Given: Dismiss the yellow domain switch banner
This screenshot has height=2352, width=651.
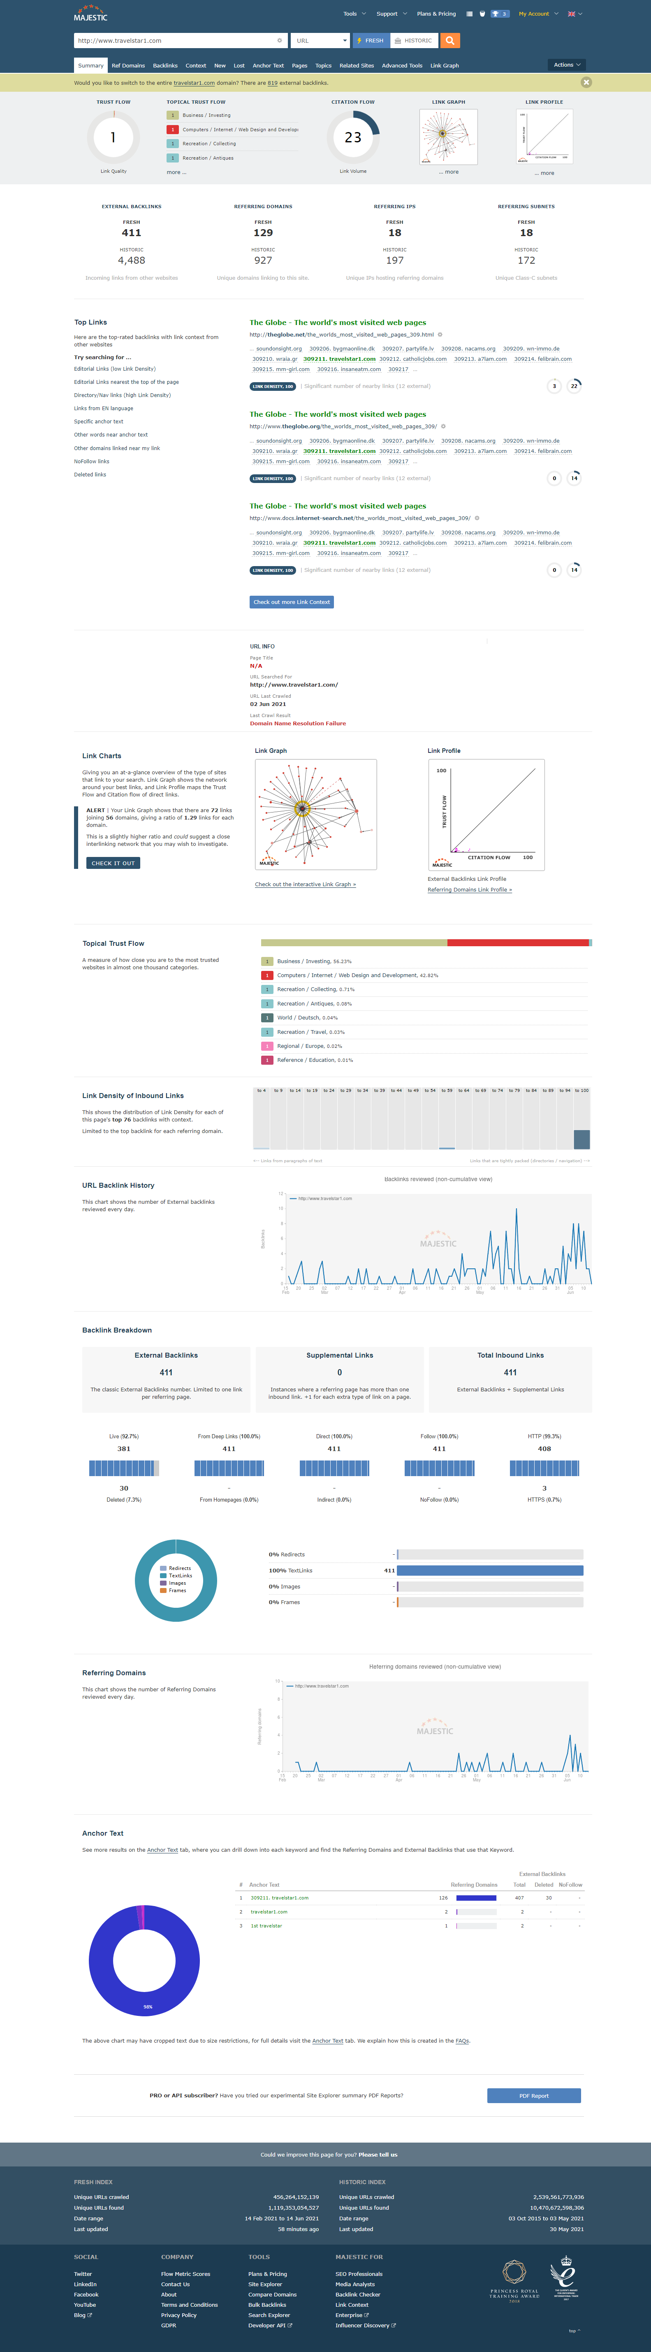Looking at the screenshot, I should [586, 82].
